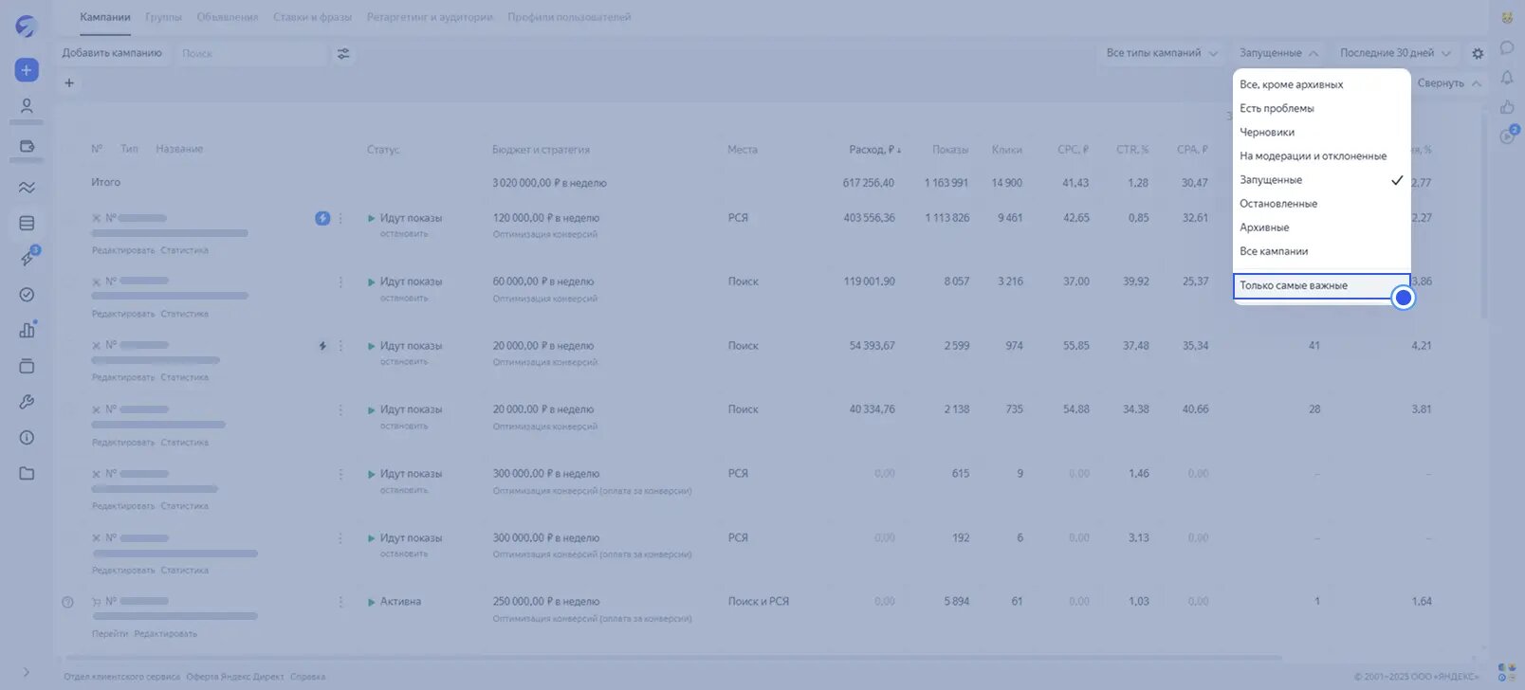1525x690 pixels.
Task: Click Перейти under the Активна campaign
Action: pyautogui.click(x=110, y=634)
